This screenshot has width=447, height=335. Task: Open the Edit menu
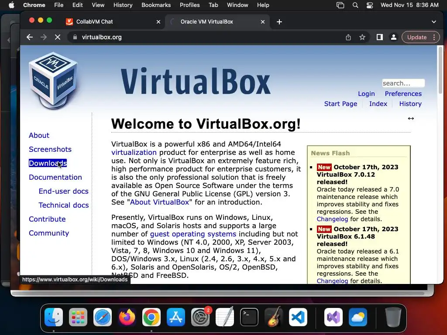[x=77, y=5]
